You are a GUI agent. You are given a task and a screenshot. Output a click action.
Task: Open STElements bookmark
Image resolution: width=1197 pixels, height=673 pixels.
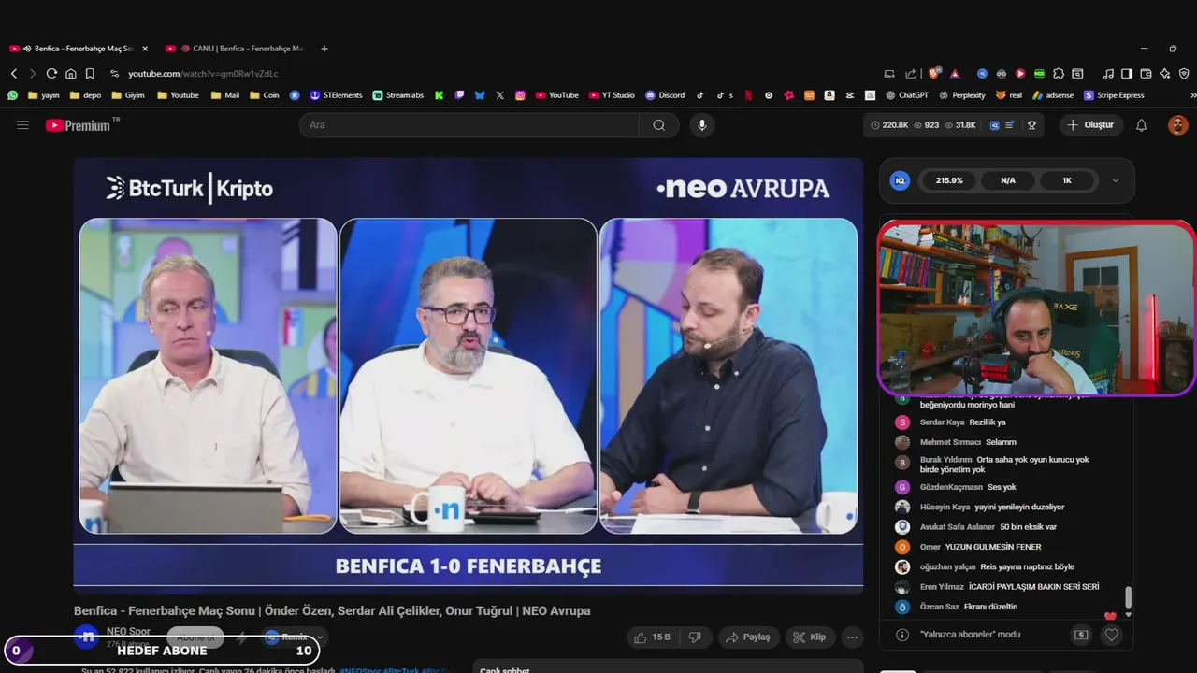point(336,95)
